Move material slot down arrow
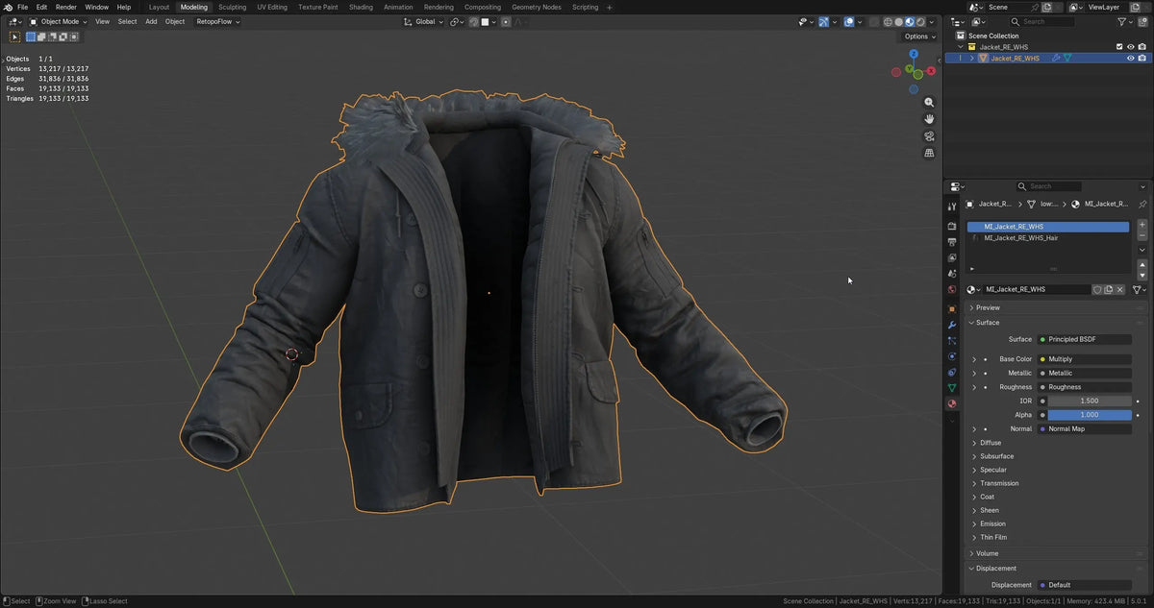This screenshot has width=1154, height=608. pos(1141,274)
